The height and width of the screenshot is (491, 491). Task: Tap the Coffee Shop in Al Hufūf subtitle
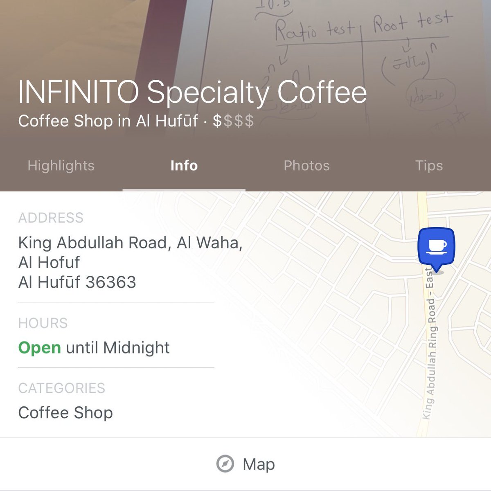pos(108,121)
